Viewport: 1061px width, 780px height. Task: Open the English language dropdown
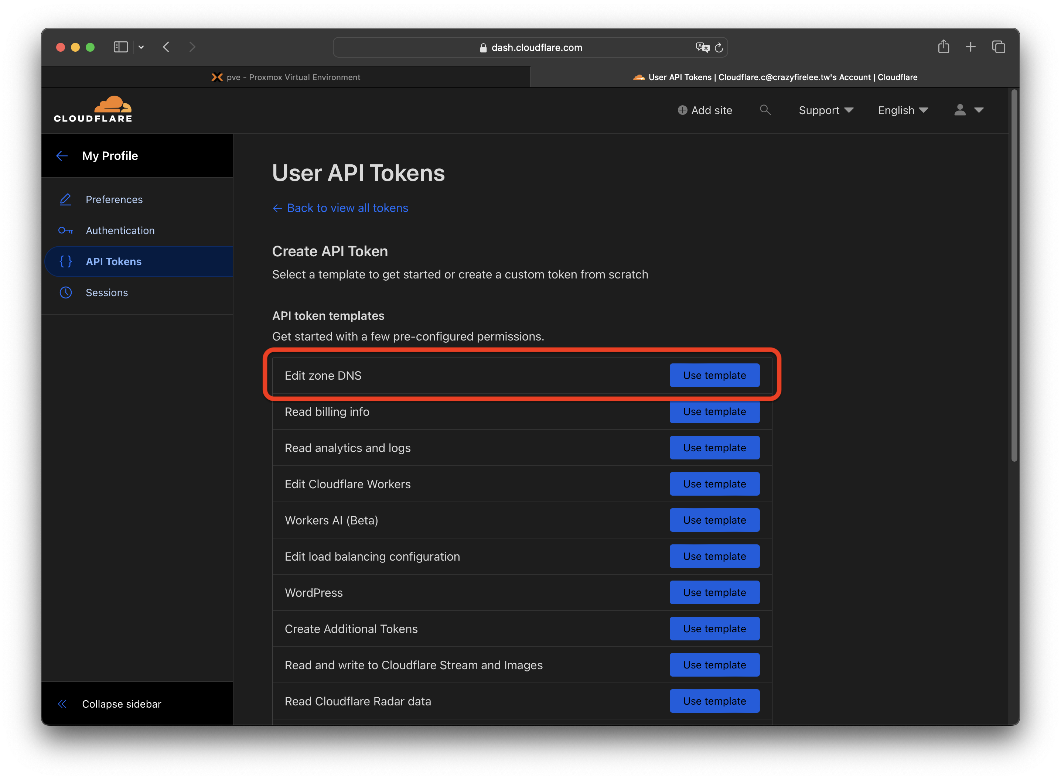point(903,110)
